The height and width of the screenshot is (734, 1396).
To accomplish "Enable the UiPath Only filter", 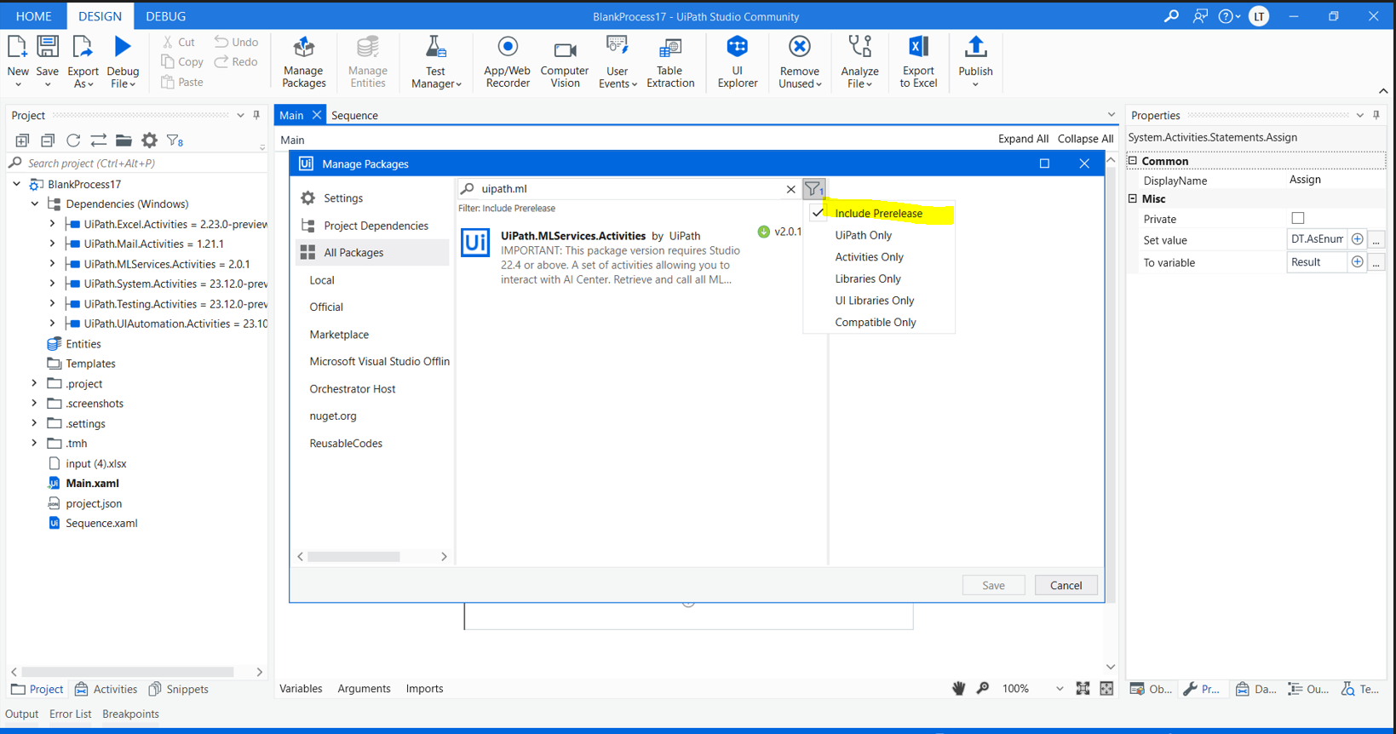I will click(x=864, y=236).
